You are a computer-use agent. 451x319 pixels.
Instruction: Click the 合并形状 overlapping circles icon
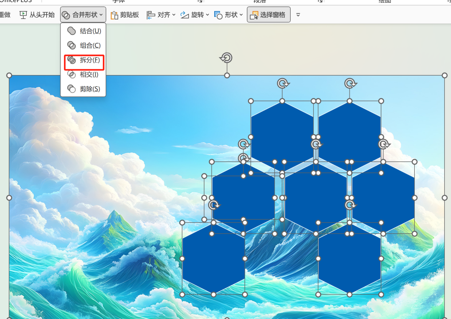66,15
